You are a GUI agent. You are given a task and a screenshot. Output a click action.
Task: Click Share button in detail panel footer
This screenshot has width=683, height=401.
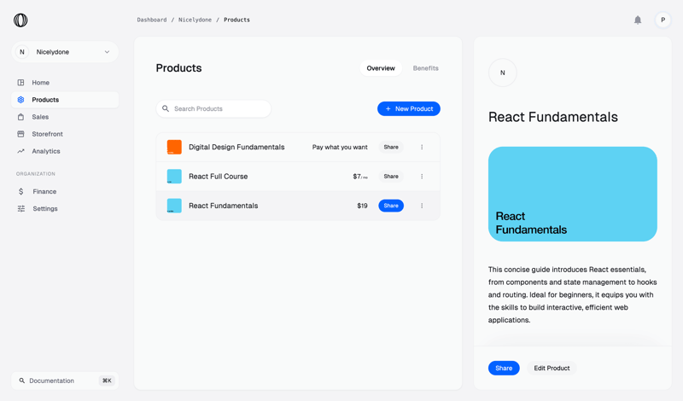tap(504, 368)
